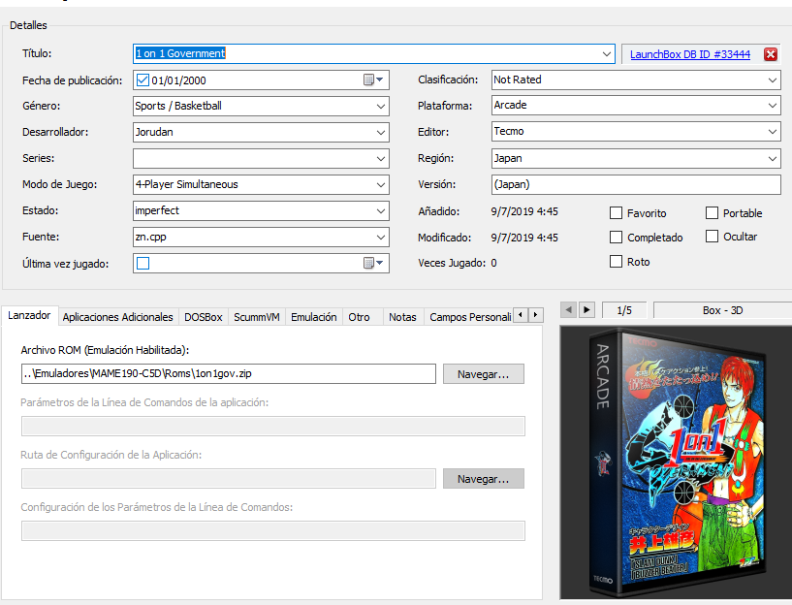Open calendar picker for Fecha de publicación

373,80
